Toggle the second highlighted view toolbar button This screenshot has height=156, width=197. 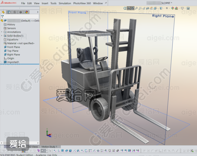[x=133, y=8]
